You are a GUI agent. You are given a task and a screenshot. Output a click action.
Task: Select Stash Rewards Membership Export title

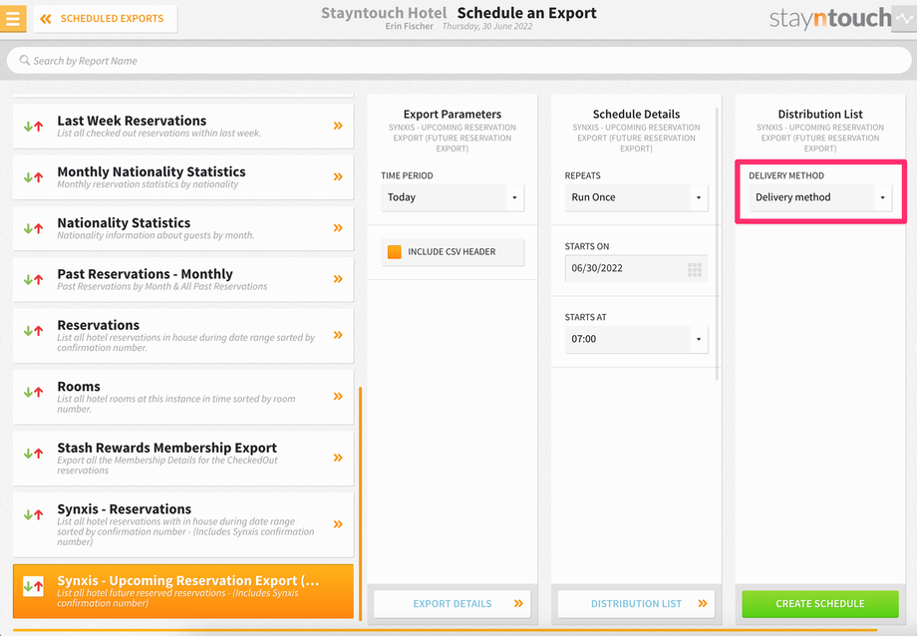pyautogui.click(x=167, y=448)
